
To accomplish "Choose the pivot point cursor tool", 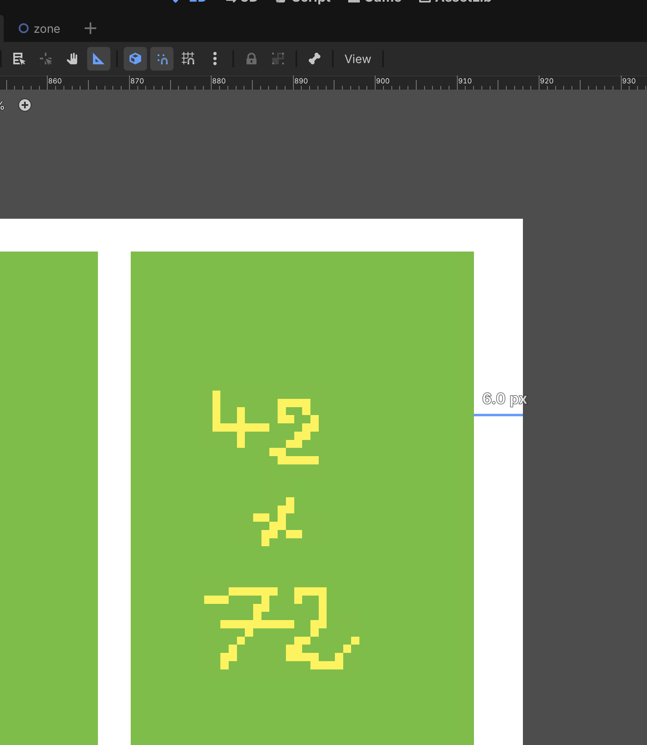I will [46, 59].
